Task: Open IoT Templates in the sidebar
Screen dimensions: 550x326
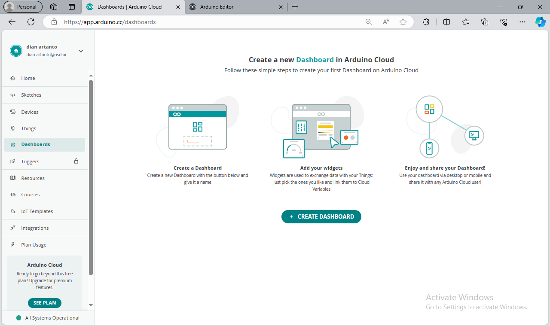Action: pyautogui.click(x=45, y=211)
